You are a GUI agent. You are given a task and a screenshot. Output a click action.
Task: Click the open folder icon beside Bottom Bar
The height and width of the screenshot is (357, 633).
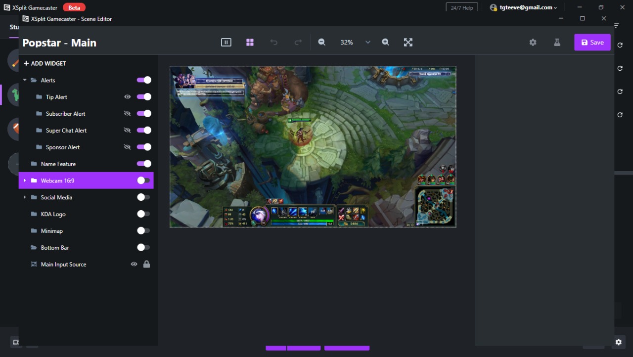[34, 248]
